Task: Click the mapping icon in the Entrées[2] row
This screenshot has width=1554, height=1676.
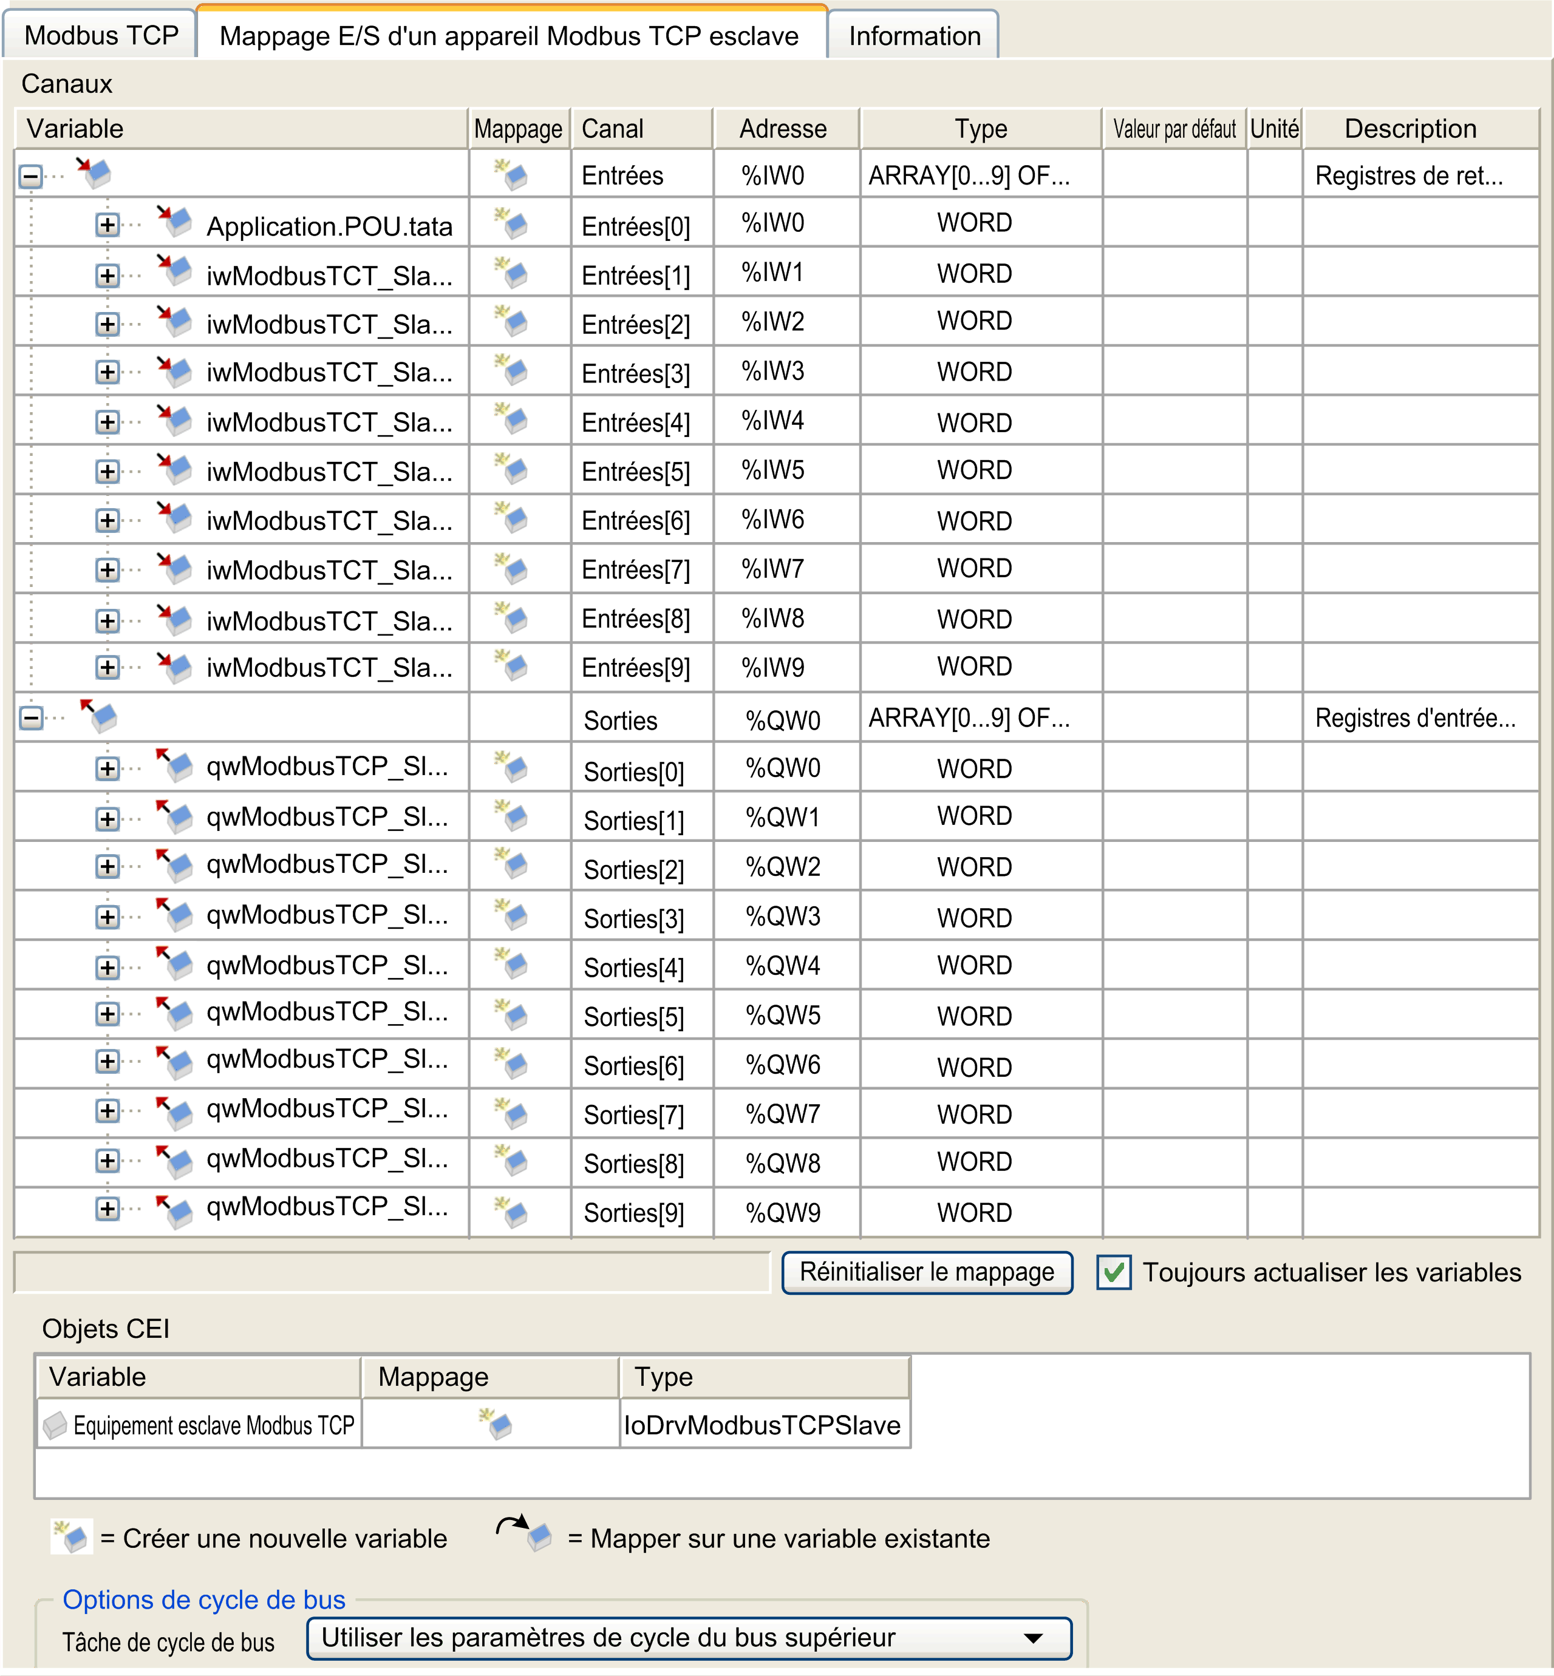Action: tap(511, 322)
